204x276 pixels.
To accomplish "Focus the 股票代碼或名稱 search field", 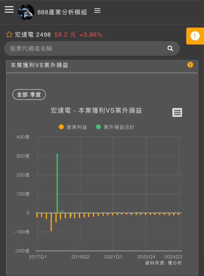I will [x=92, y=49].
